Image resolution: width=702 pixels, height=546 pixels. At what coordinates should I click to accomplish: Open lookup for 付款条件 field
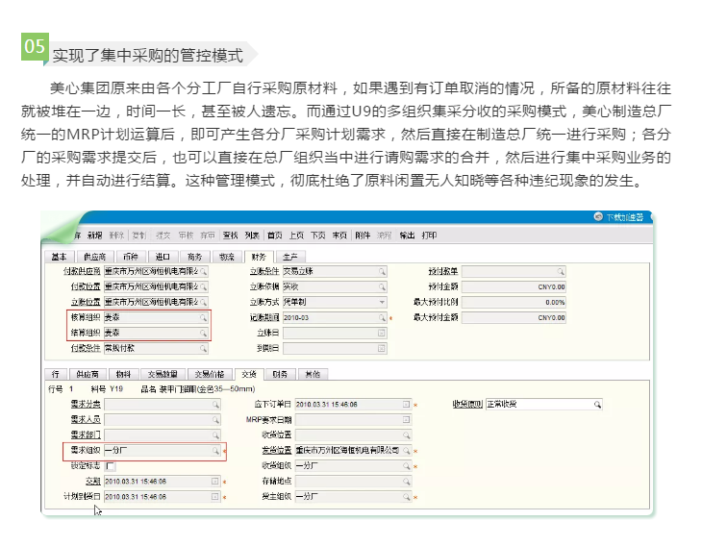pyautogui.click(x=203, y=348)
